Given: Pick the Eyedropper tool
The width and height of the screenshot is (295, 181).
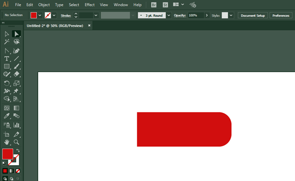Looking at the screenshot, I should point(6,116).
